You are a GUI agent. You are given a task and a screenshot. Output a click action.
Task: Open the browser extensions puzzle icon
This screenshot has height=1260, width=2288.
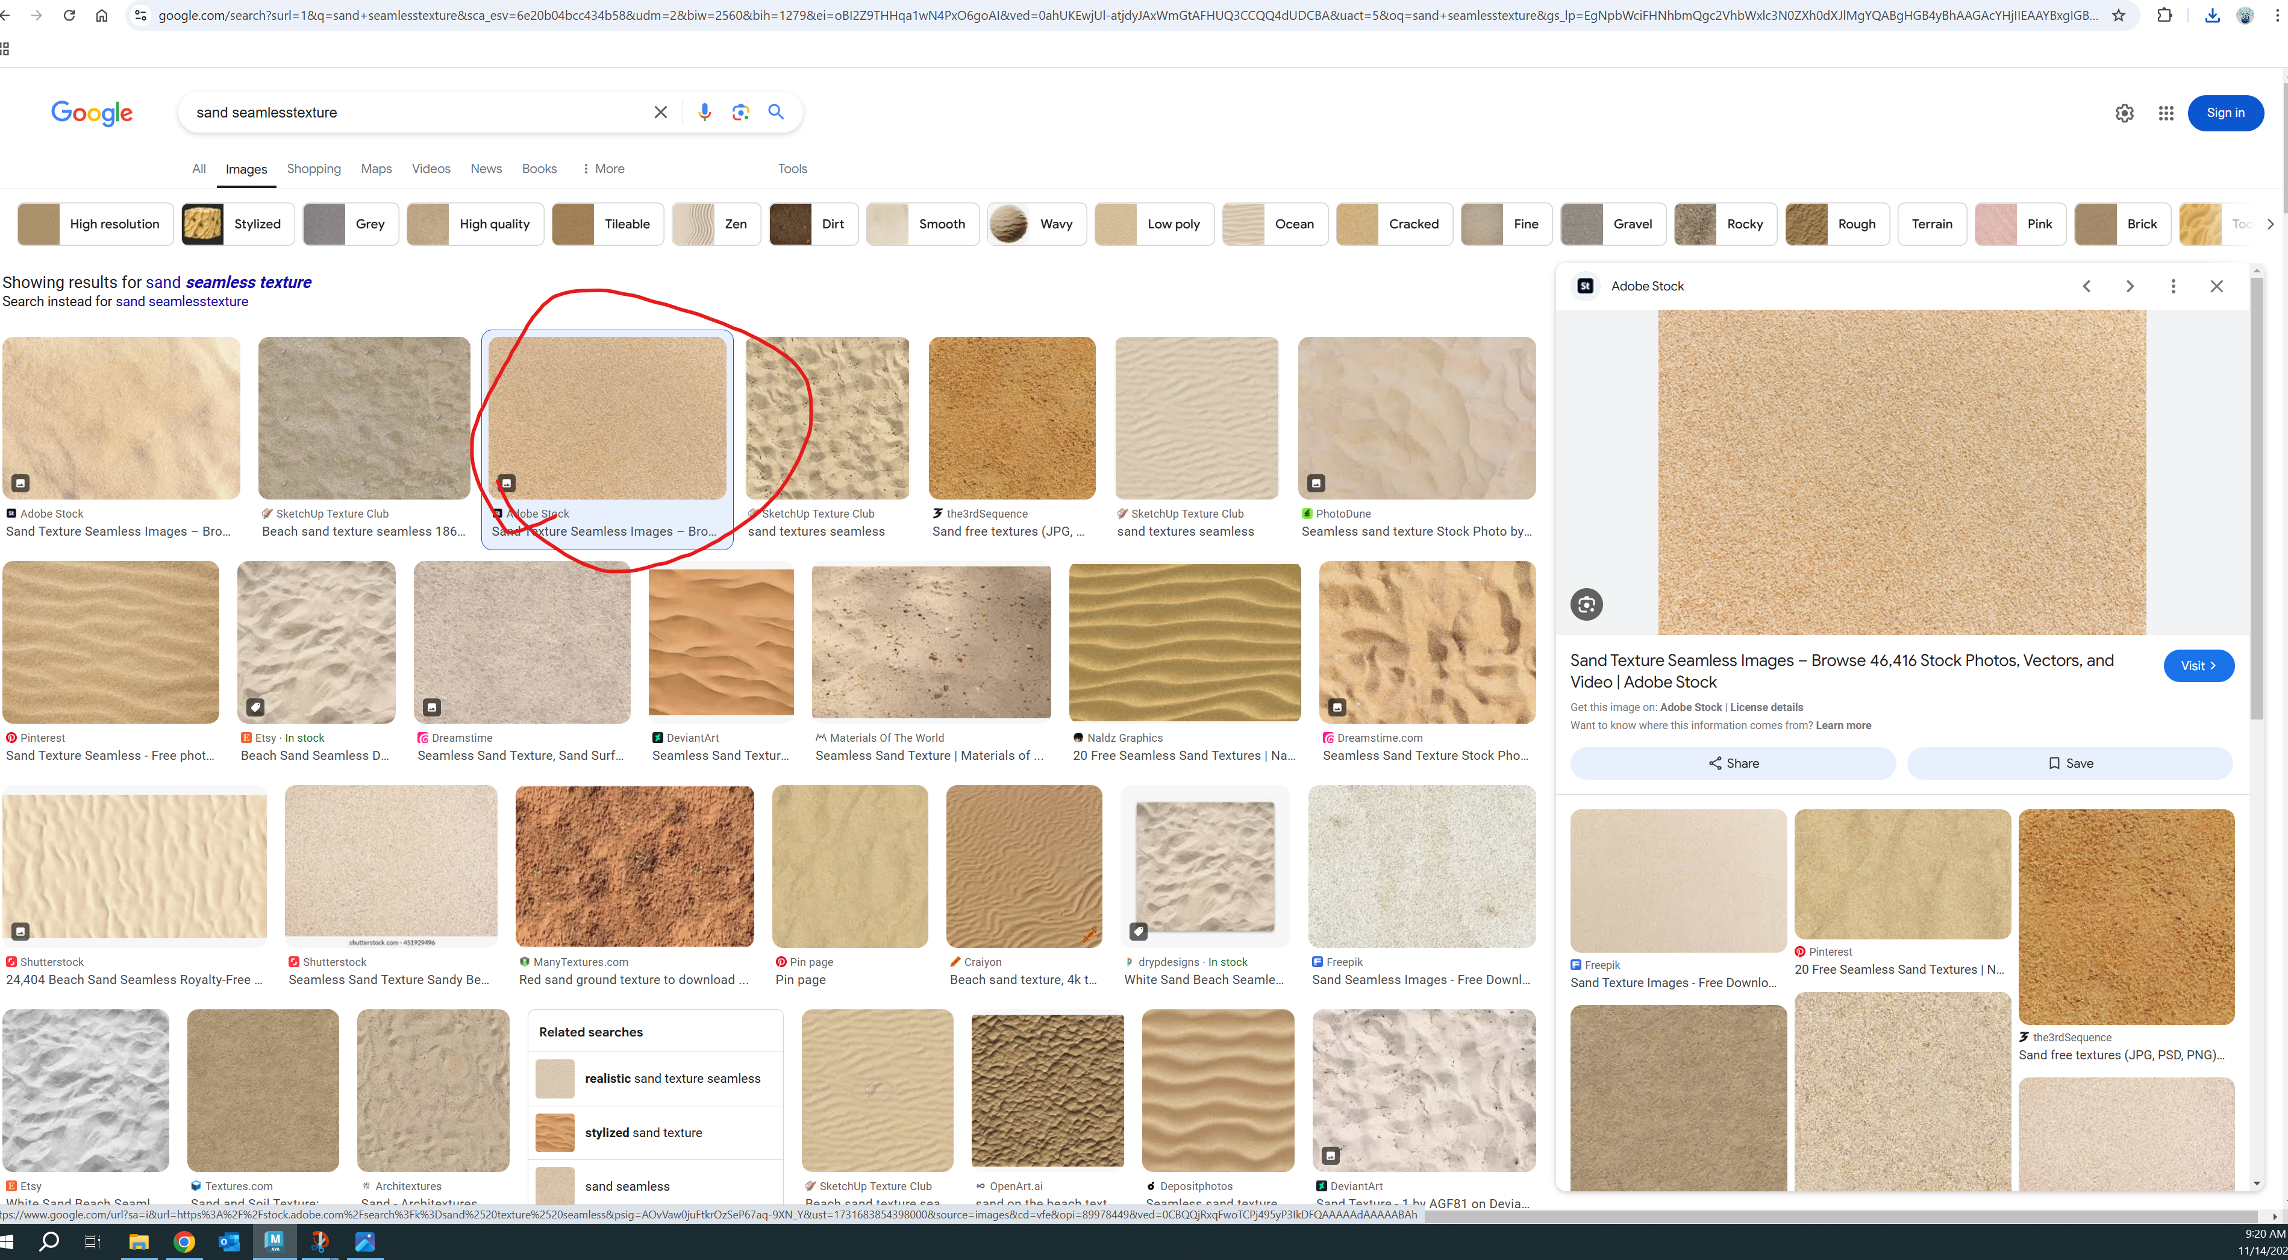tap(2165, 15)
